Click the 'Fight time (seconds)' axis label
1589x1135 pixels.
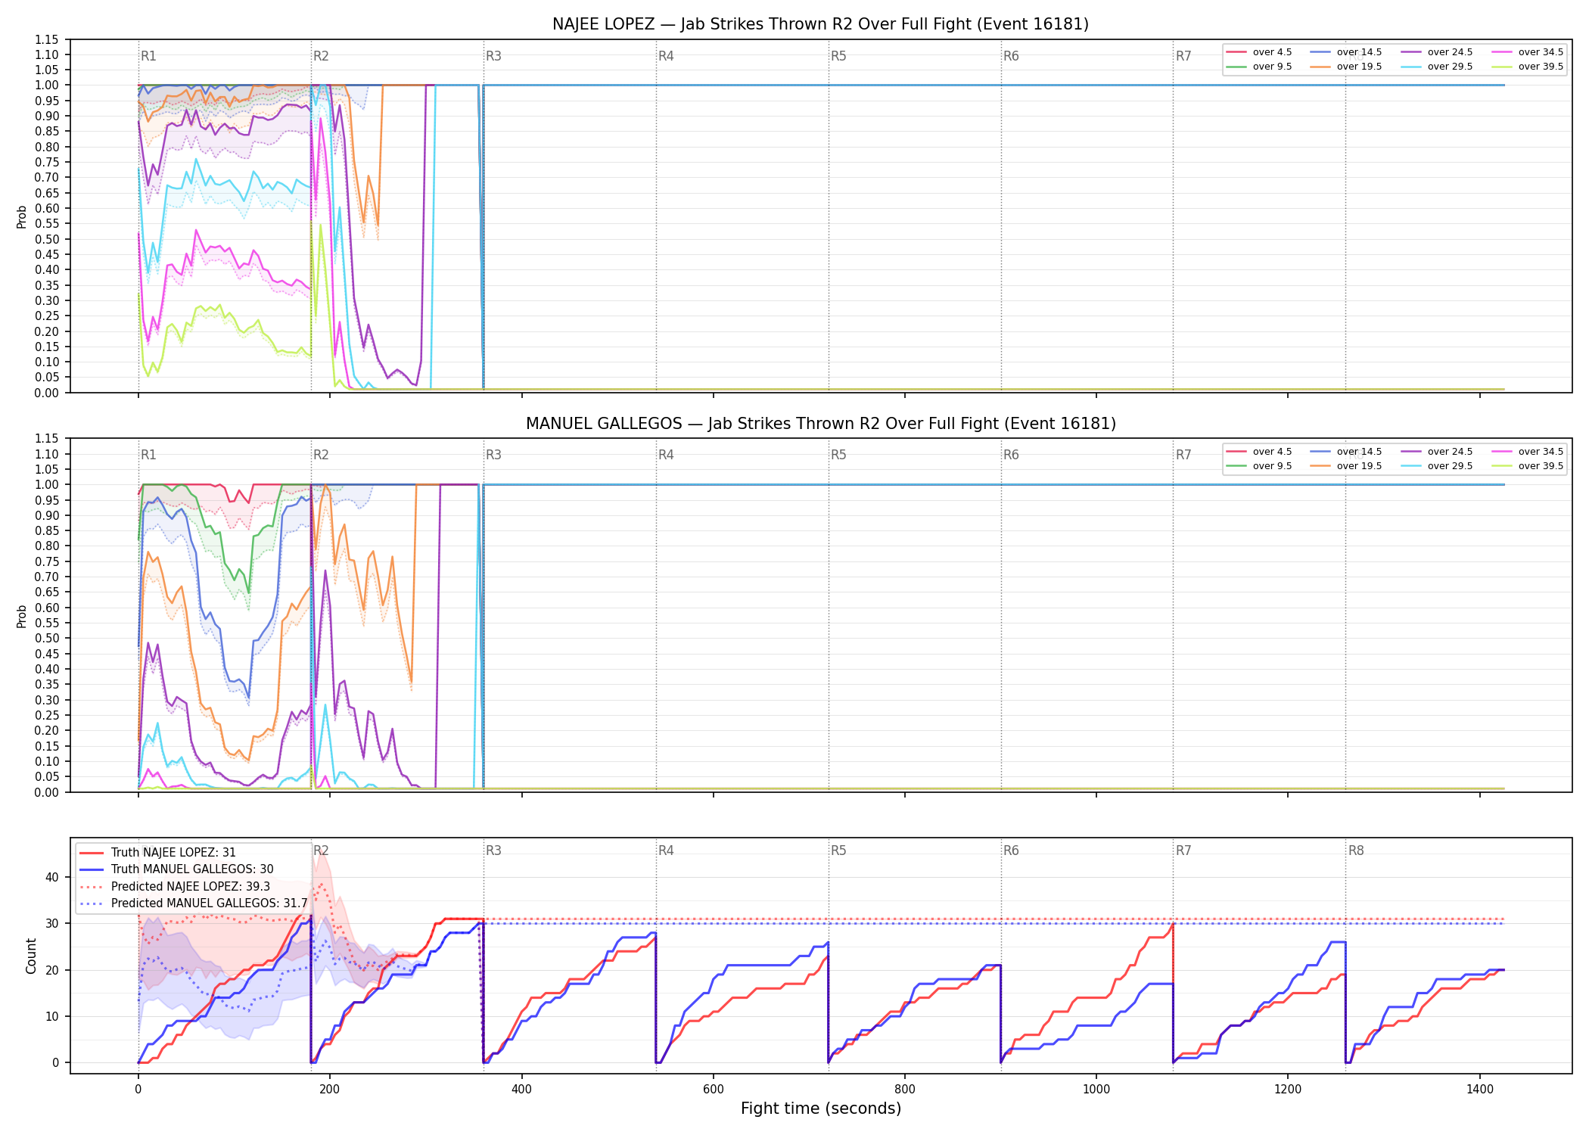coord(821,1109)
